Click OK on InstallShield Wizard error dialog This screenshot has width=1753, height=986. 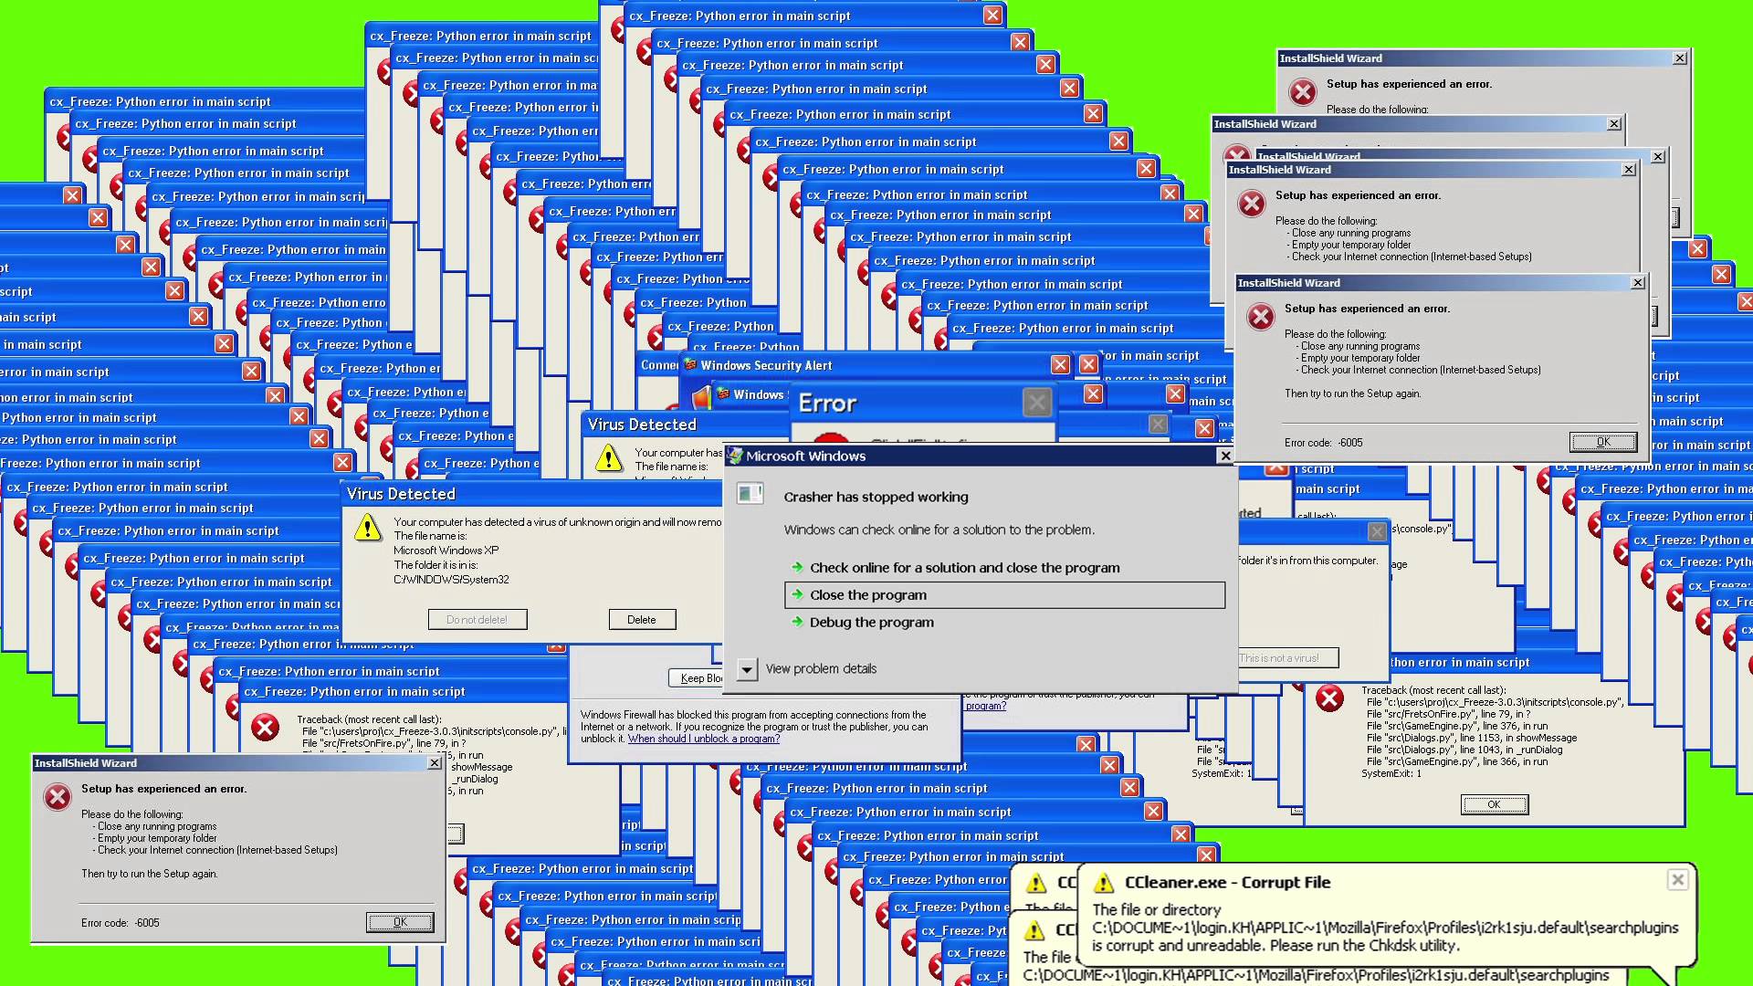[1602, 441]
